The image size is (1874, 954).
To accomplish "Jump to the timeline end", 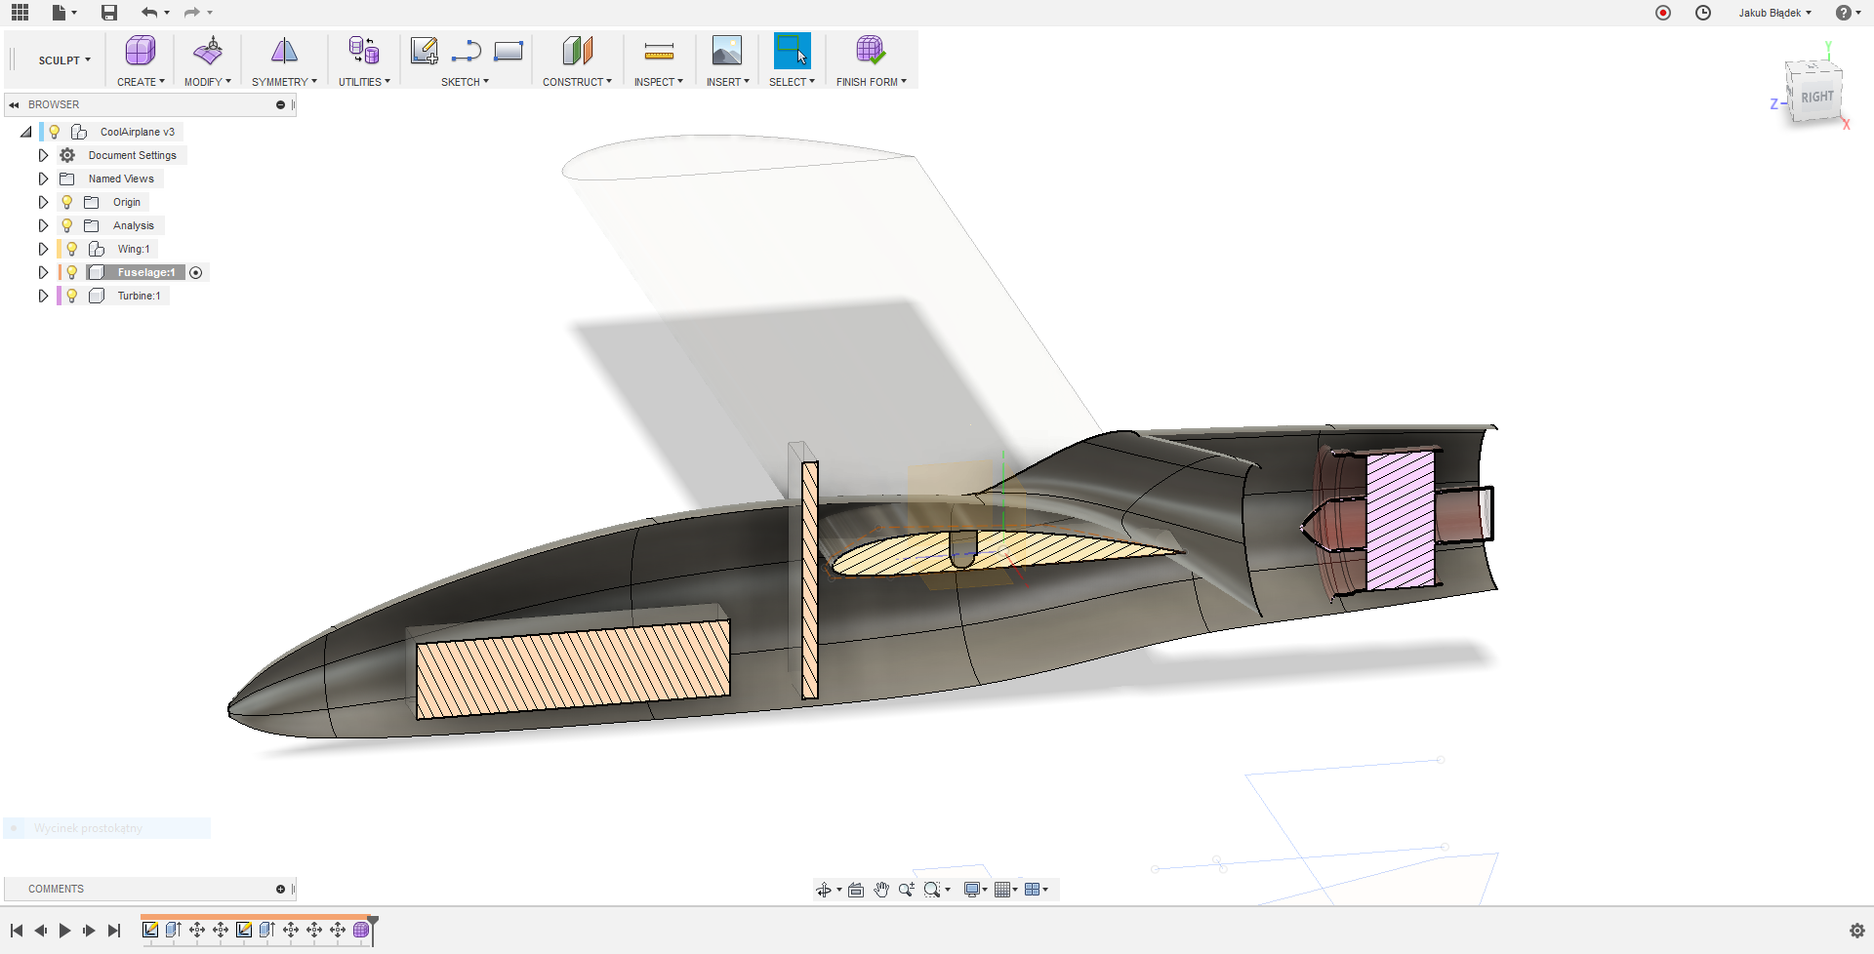I will click(114, 931).
